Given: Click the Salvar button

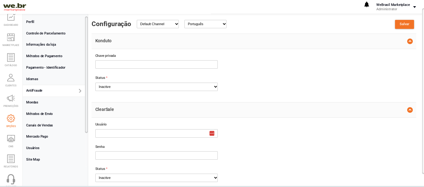Looking at the screenshot, I should tap(404, 24).
